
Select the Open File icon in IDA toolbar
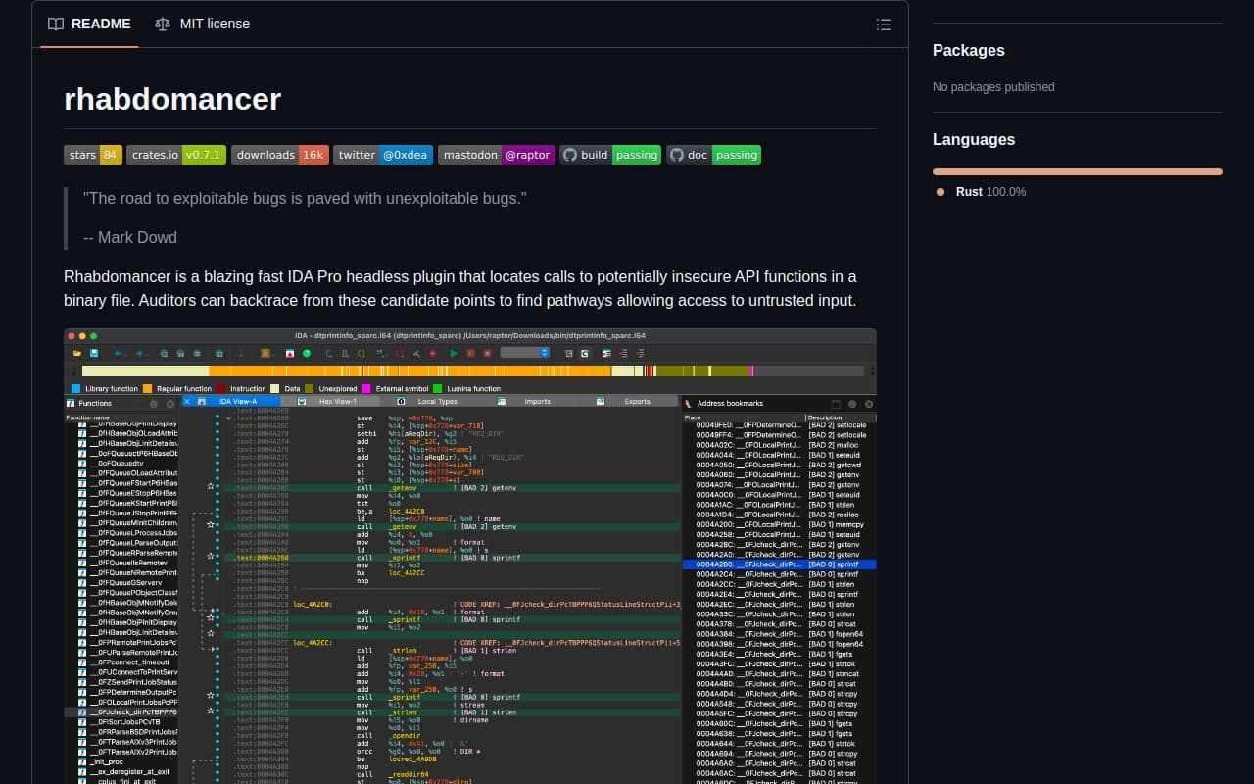pos(75,354)
